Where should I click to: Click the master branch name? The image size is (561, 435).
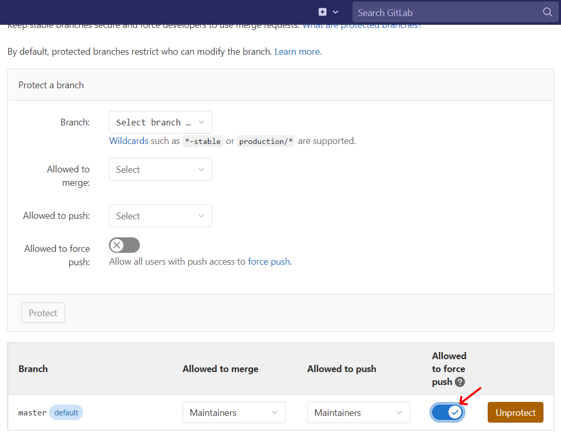click(32, 413)
